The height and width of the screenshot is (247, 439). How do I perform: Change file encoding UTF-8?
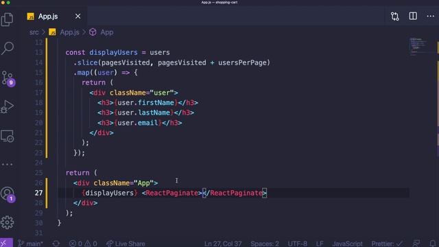[297, 244]
